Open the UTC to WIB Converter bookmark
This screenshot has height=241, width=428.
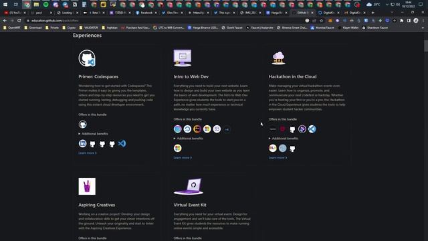point(169,27)
